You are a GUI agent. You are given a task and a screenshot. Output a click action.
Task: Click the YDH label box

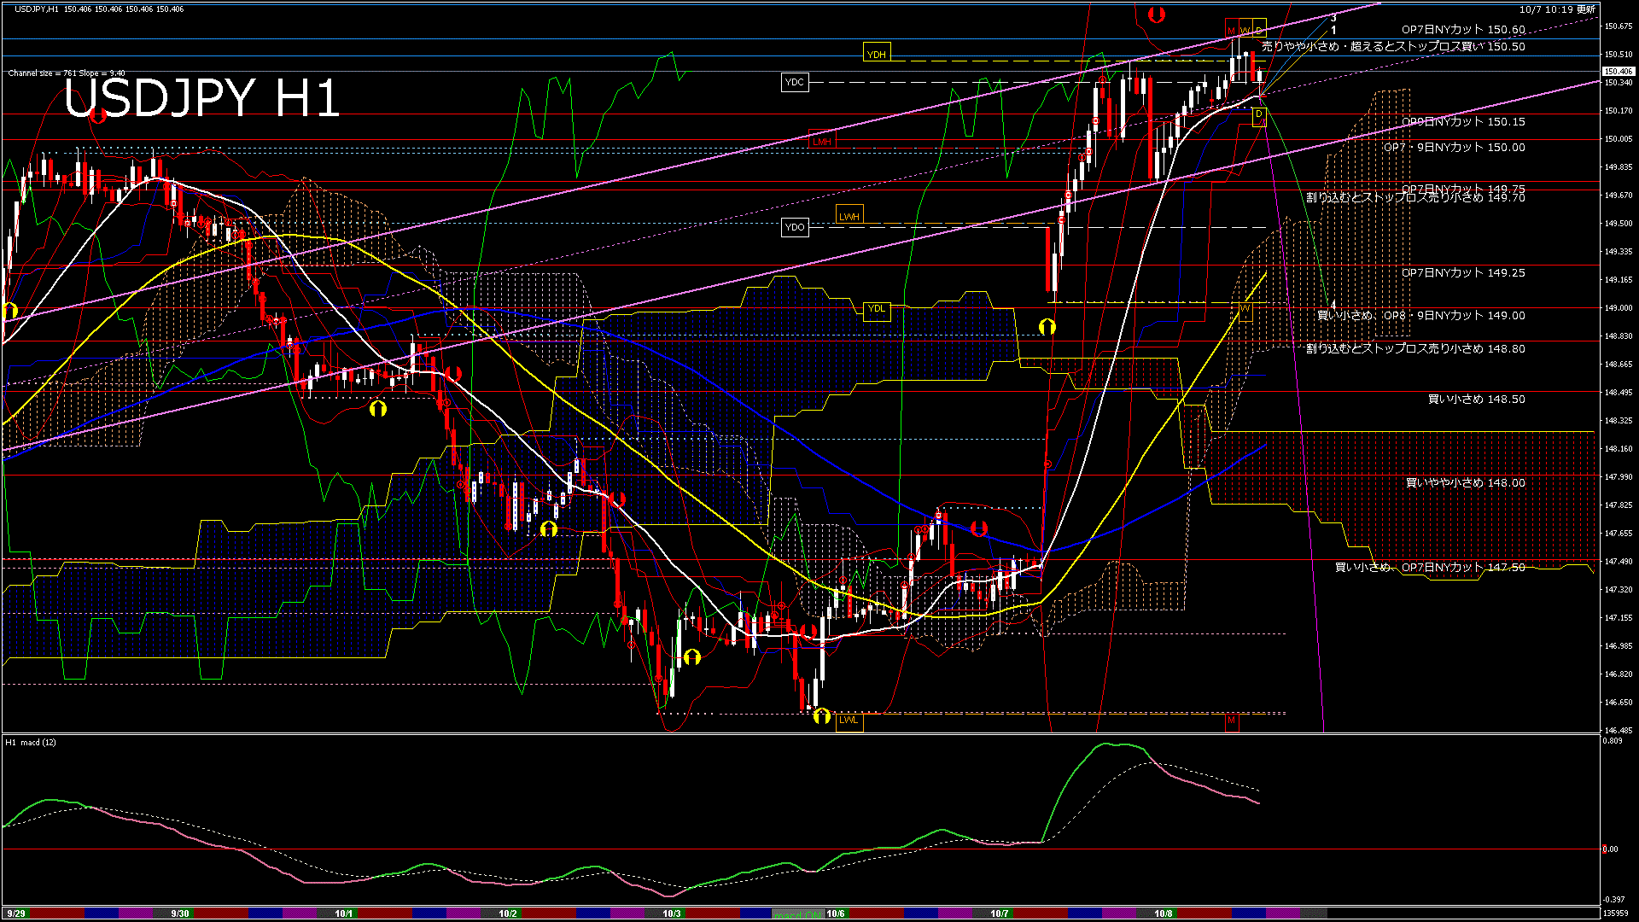coord(876,55)
